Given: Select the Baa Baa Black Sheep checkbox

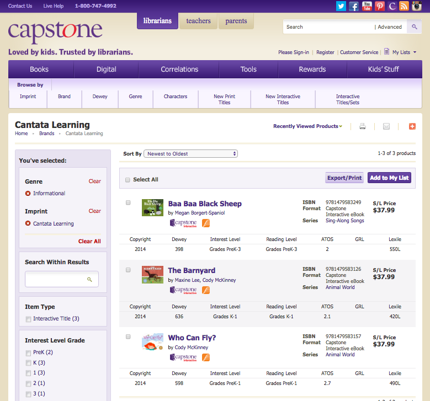Looking at the screenshot, I should tap(128, 202).
